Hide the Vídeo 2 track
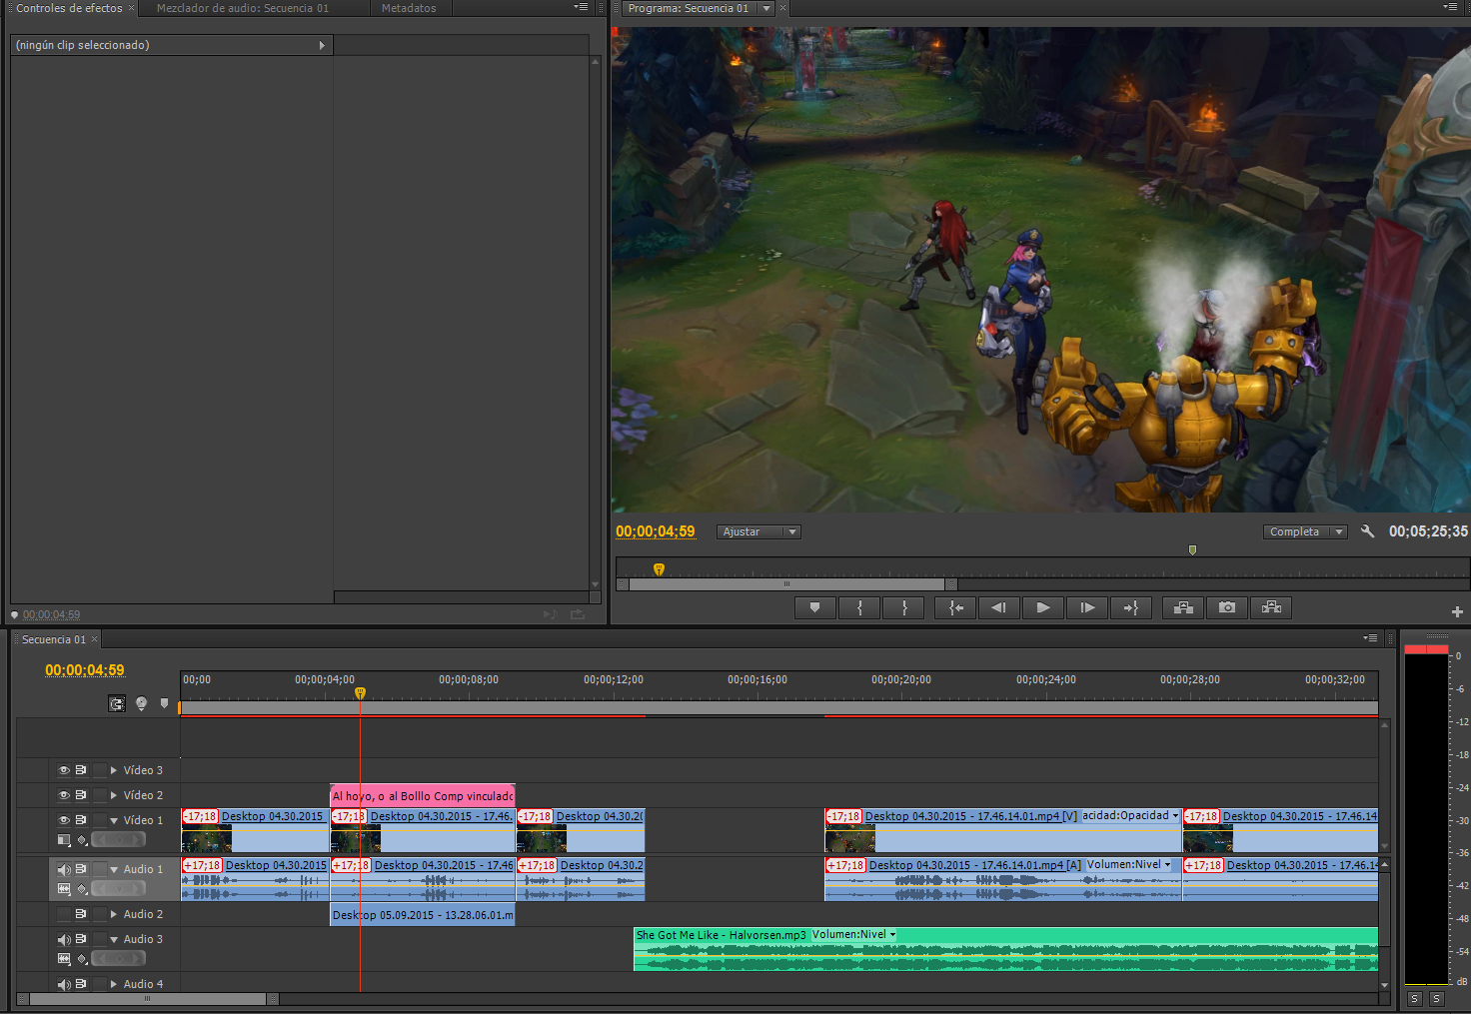1471x1014 pixels. click(64, 795)
